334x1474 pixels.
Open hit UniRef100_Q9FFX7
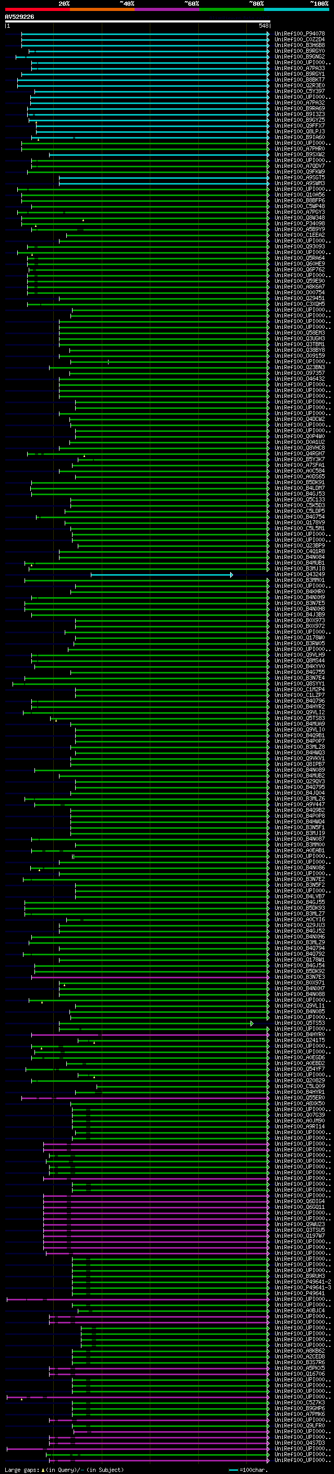[300, 126]
